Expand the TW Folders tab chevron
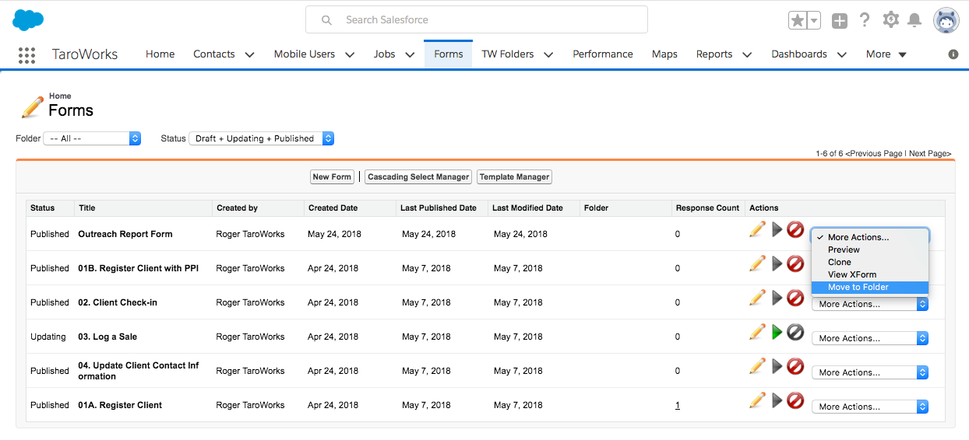This screenshot has height=440, width=969. (548, 54)
